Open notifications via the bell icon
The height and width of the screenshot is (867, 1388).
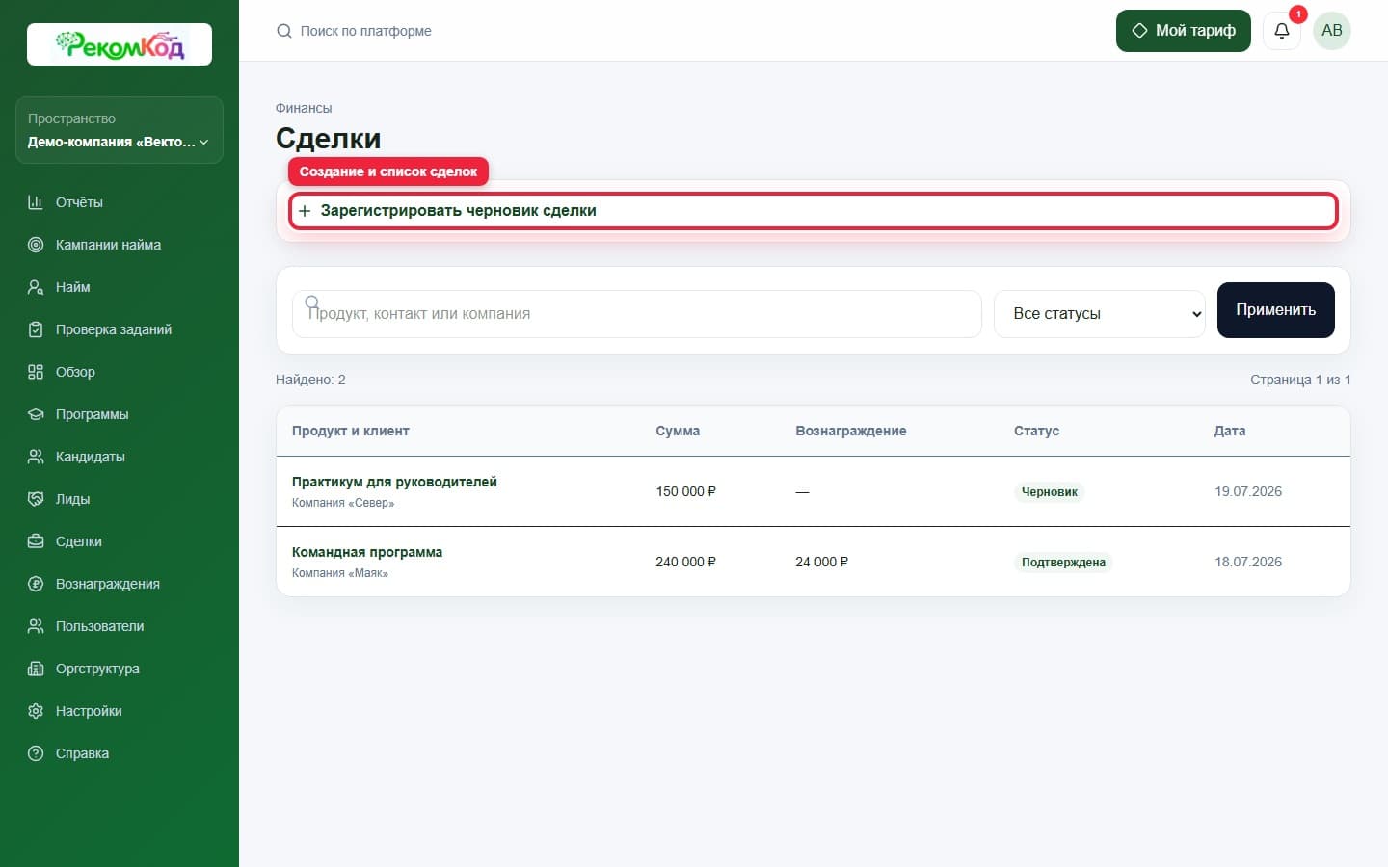[1282, 31]
